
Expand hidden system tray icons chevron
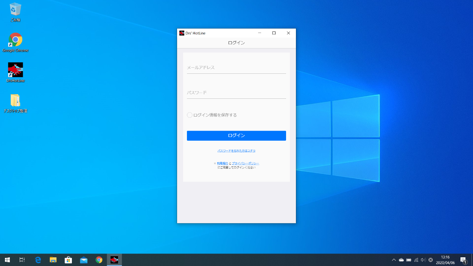394,260
